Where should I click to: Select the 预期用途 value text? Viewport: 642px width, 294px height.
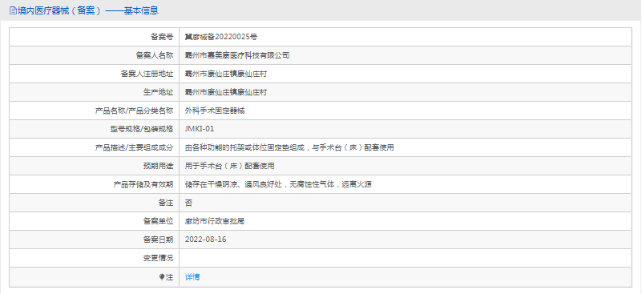coord(230,166)
